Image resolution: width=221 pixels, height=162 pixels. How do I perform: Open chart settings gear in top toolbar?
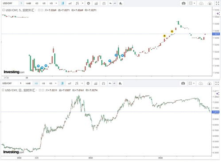pyautogui.click(x=89, y=3)
